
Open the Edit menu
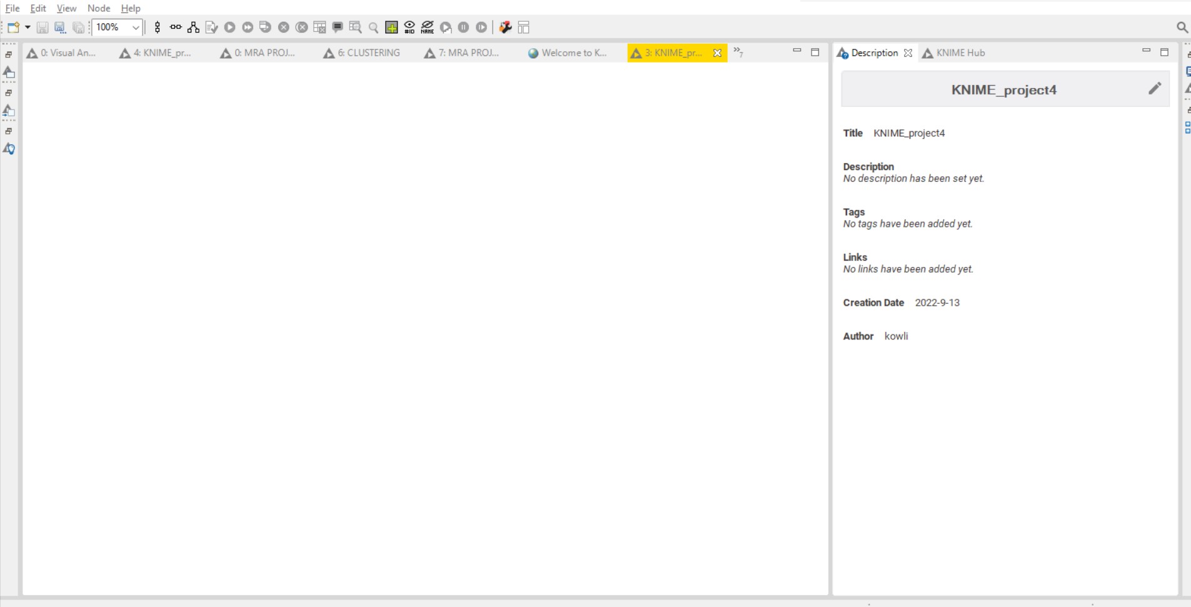(38, 8)
